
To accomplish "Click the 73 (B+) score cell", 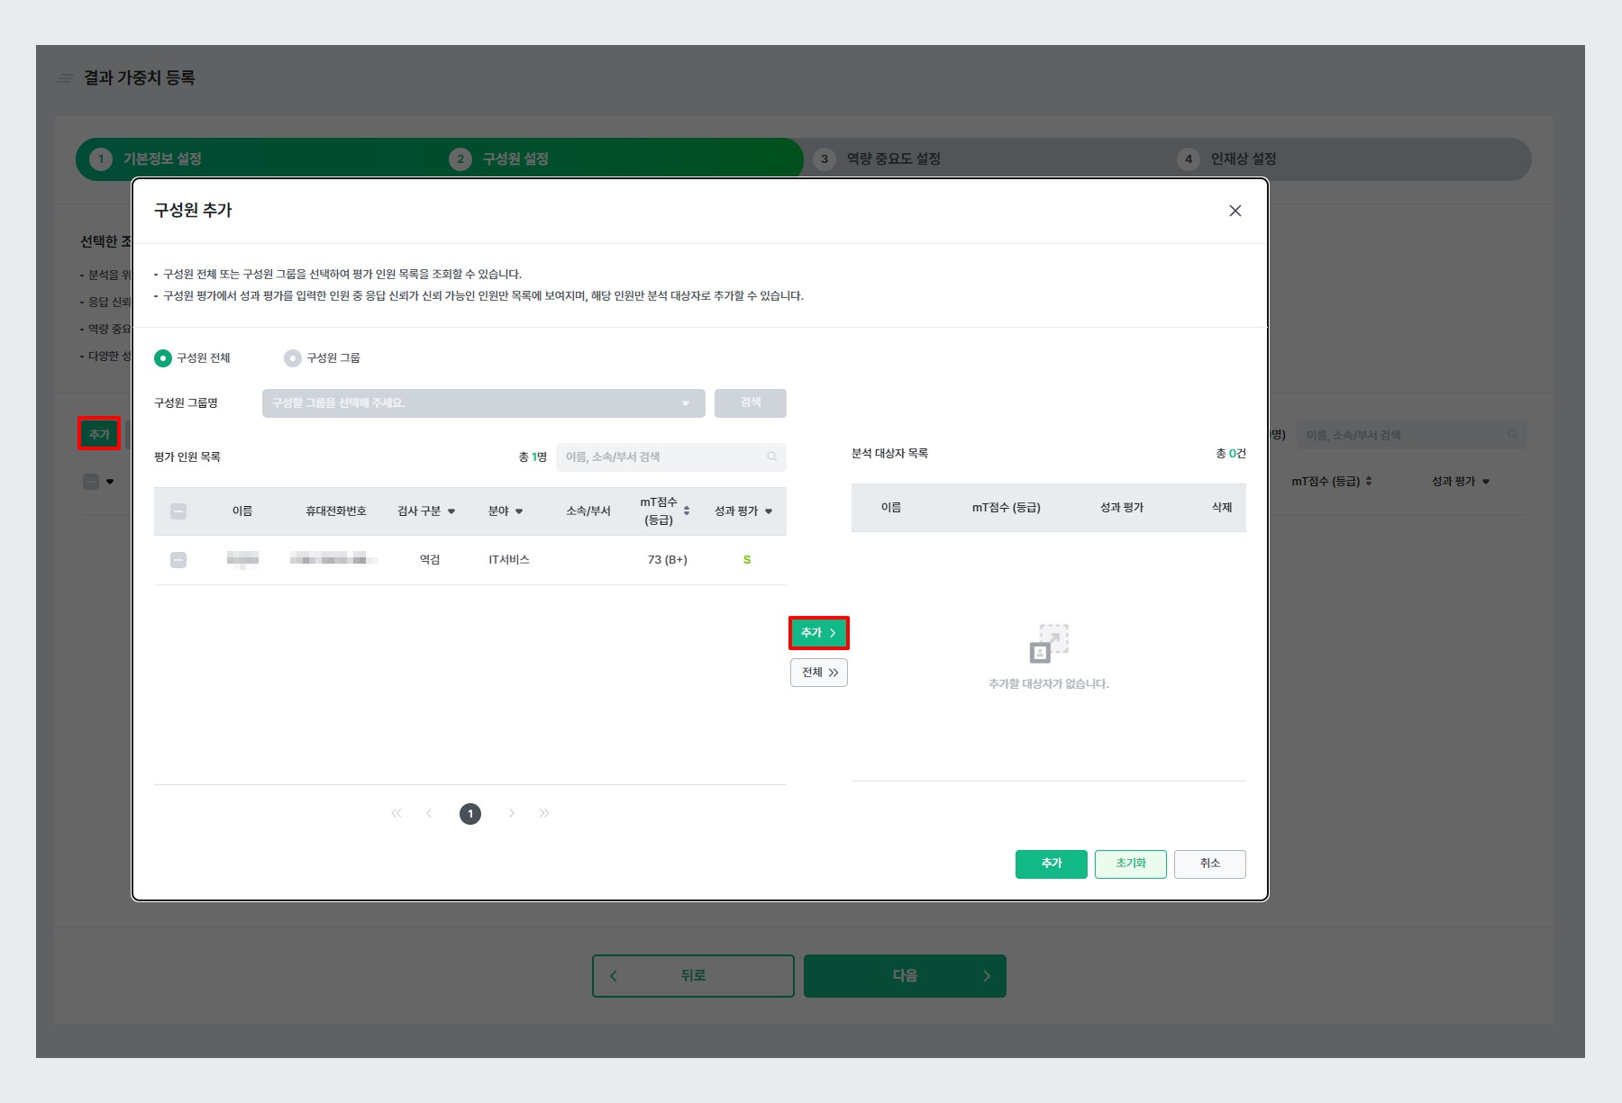I will point(668,560).
